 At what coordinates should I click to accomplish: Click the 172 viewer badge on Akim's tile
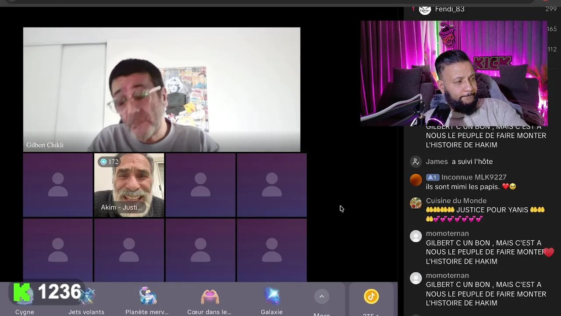(x=109, y=162)
